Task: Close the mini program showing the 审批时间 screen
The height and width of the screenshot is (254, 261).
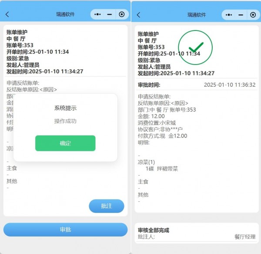Action: click(253, 14)
